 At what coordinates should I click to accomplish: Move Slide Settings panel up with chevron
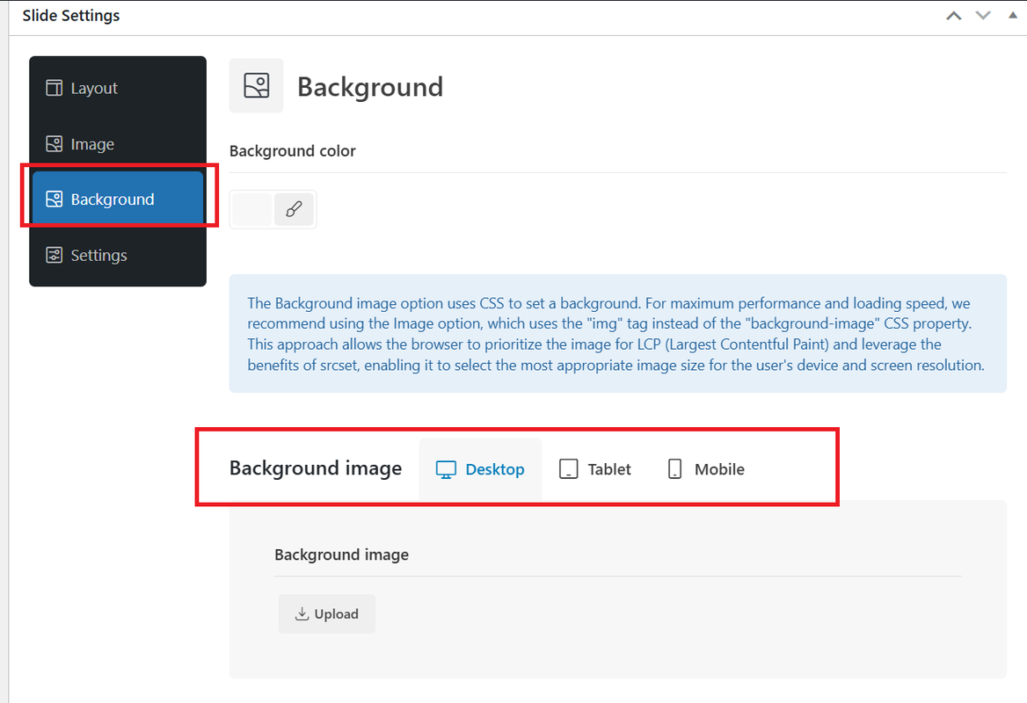click(x=954, y=16)
